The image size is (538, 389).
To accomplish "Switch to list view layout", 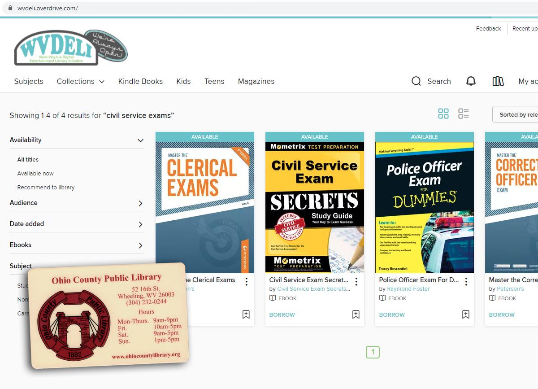I will click(x=463, y=114).
